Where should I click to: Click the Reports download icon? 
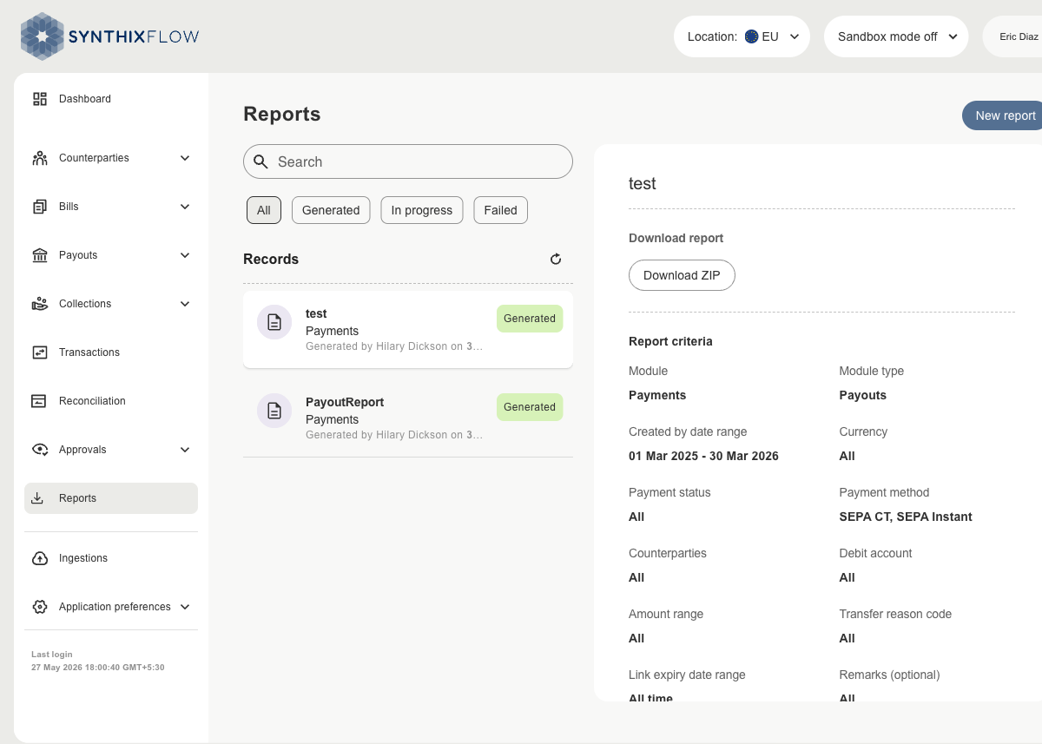37,498
